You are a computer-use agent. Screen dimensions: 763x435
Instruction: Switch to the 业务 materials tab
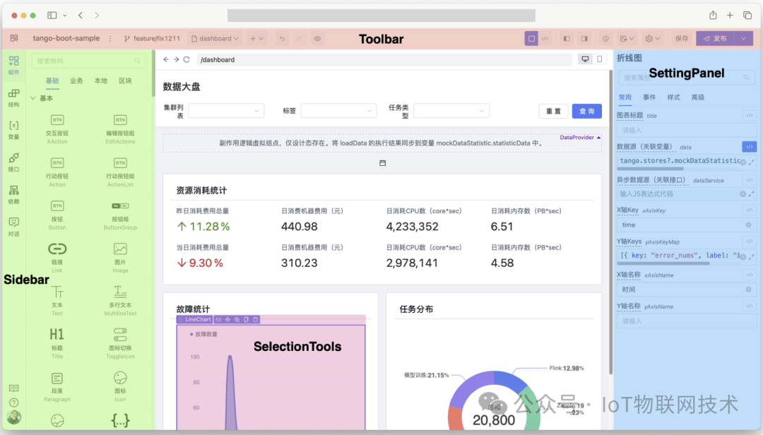(76, 81)
